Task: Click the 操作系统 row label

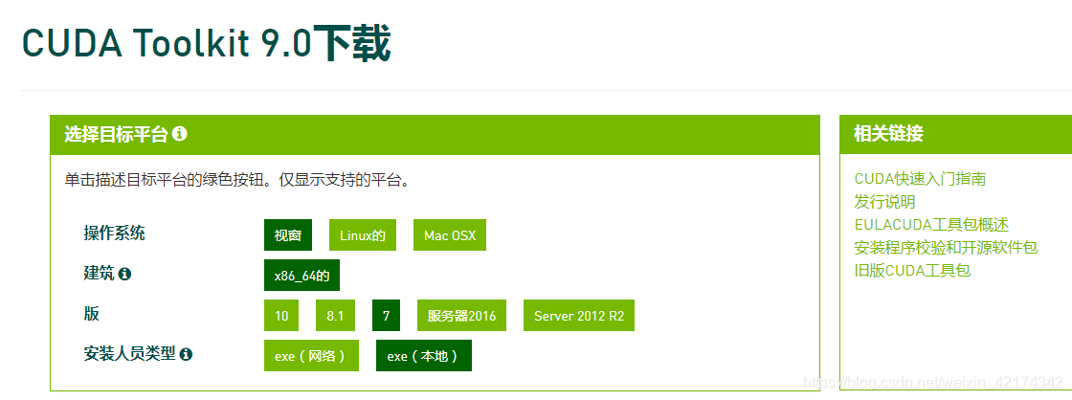Action: tap(114, 233)
